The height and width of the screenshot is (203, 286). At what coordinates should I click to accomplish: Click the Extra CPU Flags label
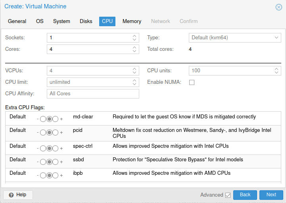(25, 107)
